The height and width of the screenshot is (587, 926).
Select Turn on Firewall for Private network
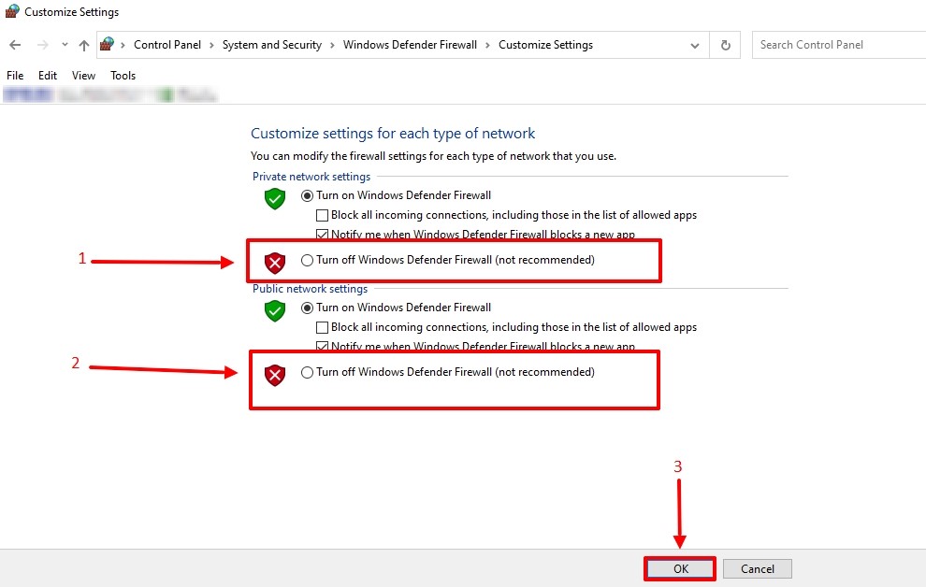point(307,195)
